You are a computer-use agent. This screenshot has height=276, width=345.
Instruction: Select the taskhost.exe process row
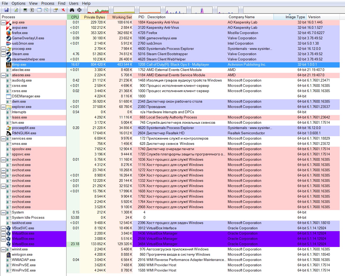(x=170, y=223)
